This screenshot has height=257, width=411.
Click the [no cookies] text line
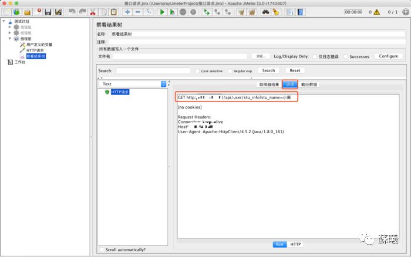190,107
